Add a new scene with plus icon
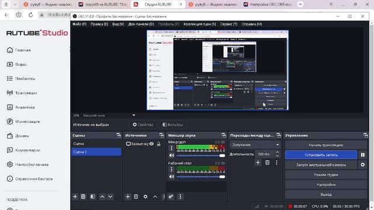374x210 pixels. point(75,197)
